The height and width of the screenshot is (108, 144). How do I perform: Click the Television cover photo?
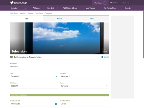coord(59,38)
